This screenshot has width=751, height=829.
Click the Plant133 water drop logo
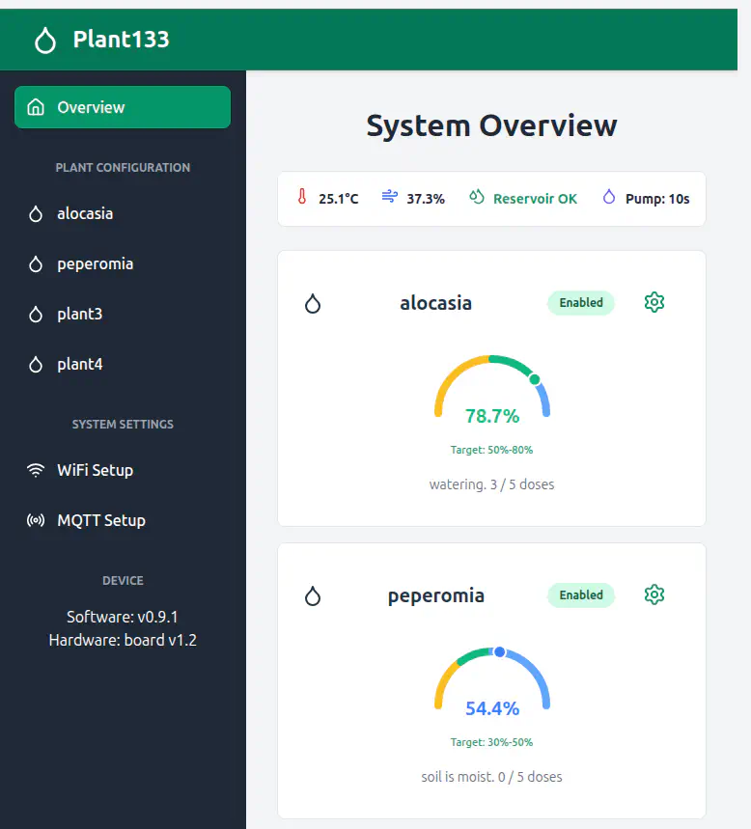(x=44, y=40)
